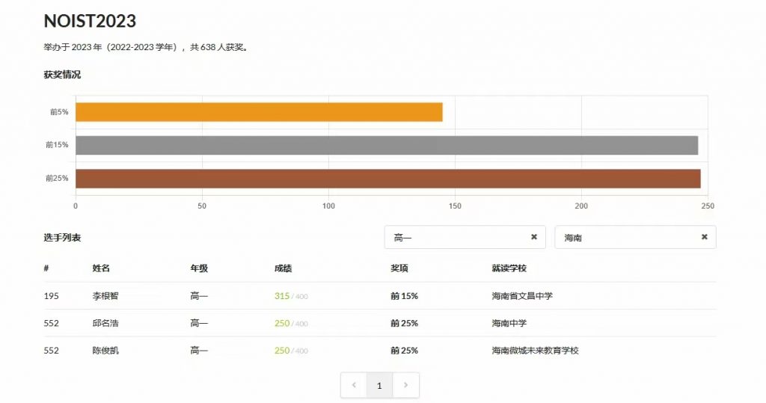Clear the 海南 province filter
This screenshot has height=403, width=766.
click(704, 237)
